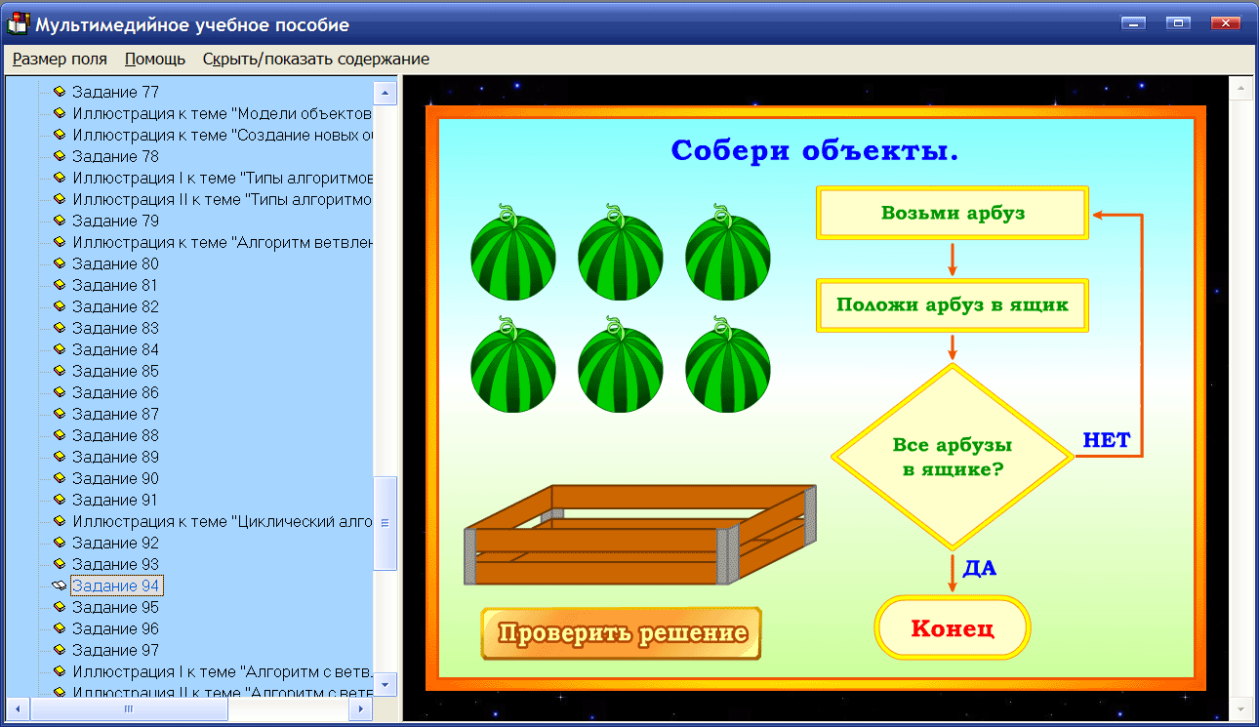Open the Помощь menu
The width and height of the screenshot is (1259, 727).
155,59
